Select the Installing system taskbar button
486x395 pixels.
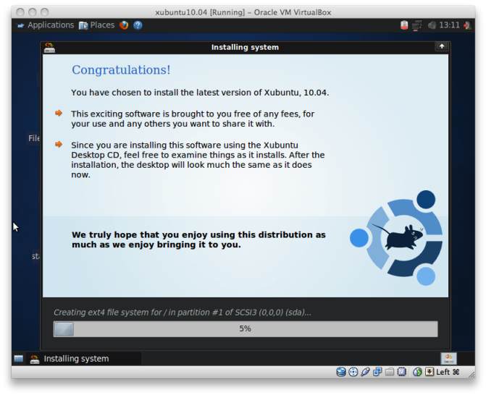[x=84, y=359]
